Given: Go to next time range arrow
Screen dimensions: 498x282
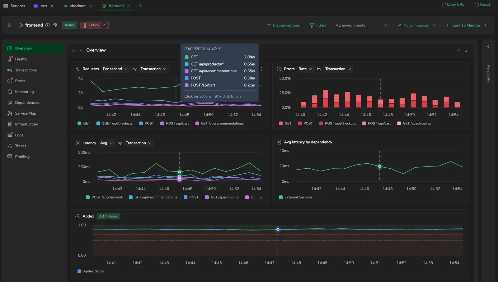Looking at the screenshot, I should coord(486,25).
